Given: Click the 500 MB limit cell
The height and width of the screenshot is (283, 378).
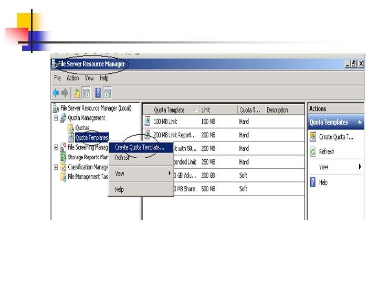Looking at the screenshot, I should click(208, 189).
